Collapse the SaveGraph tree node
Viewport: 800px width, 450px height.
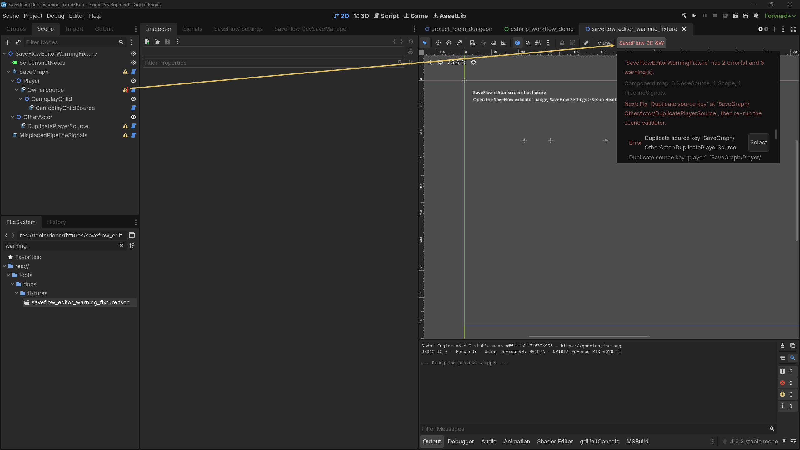[8, 72]
